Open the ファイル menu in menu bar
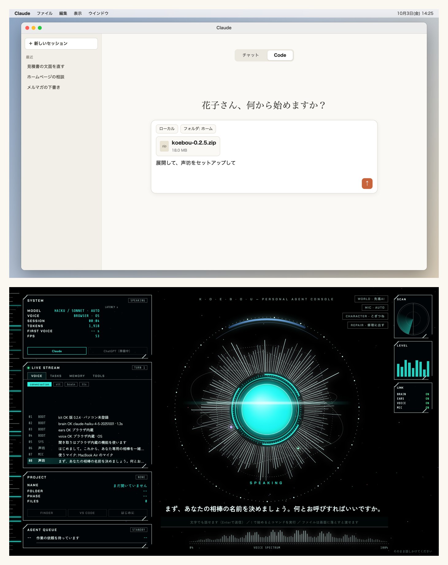The height and width of the screenshot is (565, 448). click(x=44, y=13)
